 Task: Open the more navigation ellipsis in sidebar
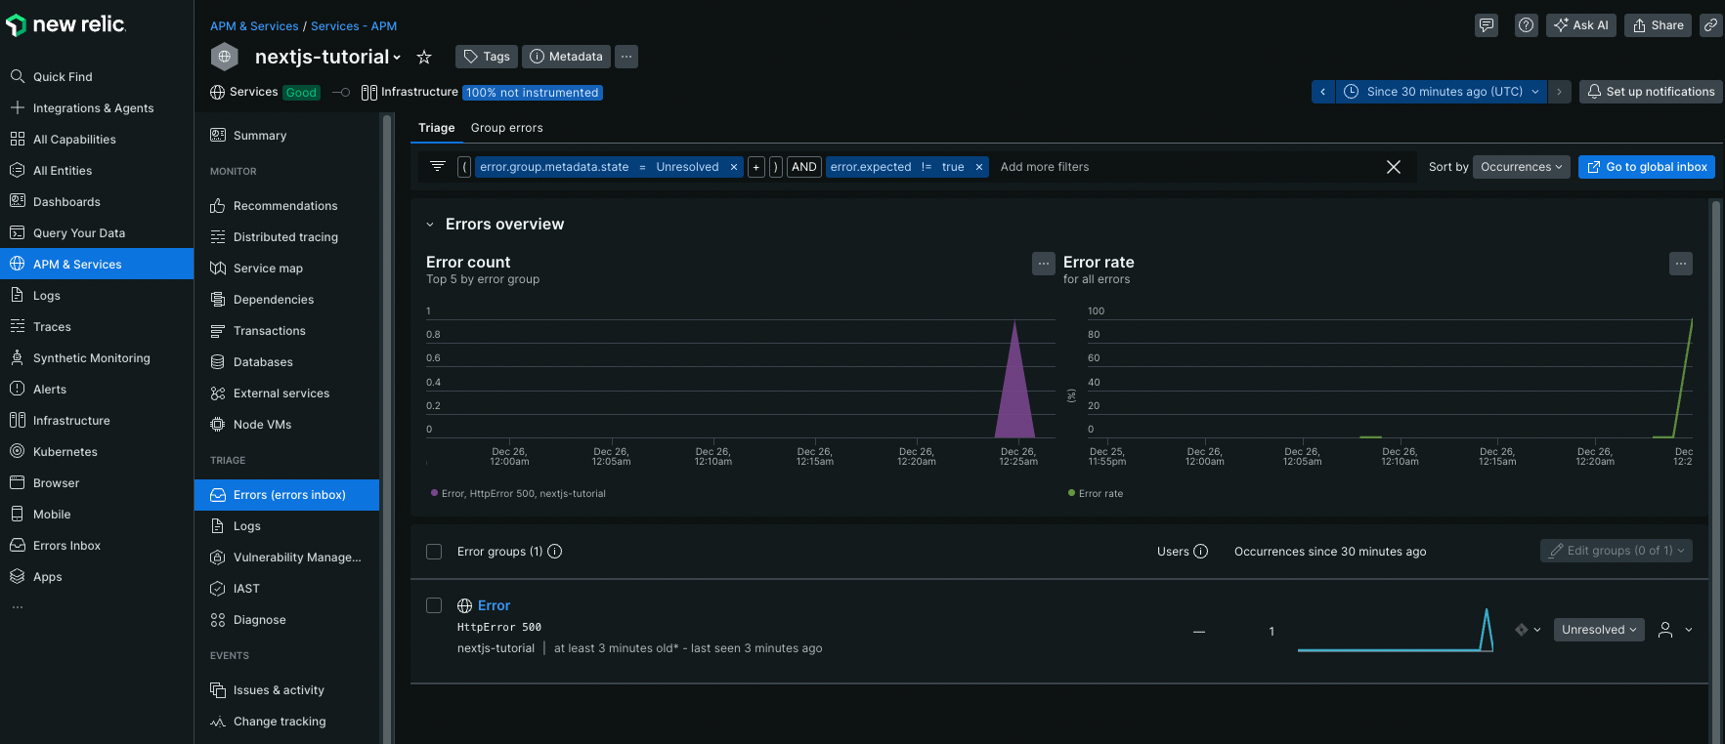point(18,607)
